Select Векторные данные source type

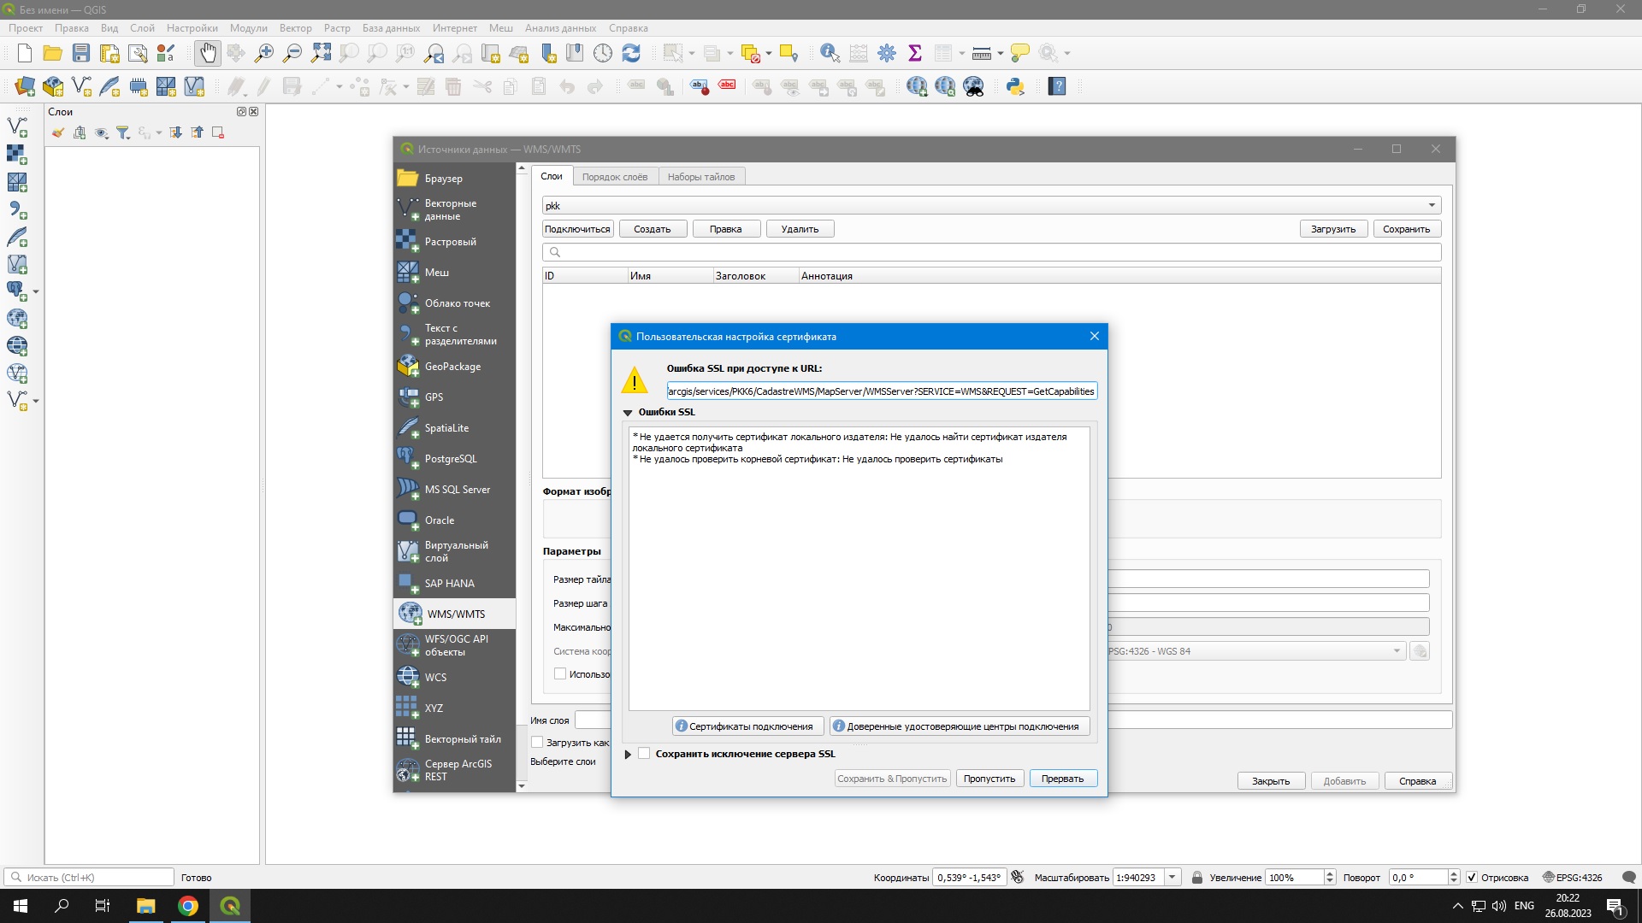(455, 209)
